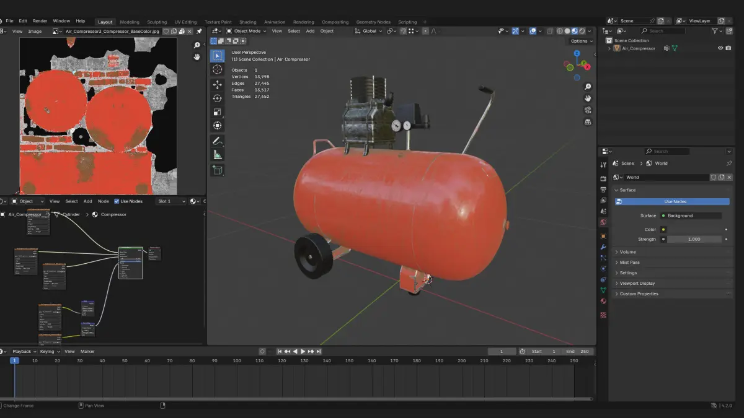Screen dimensions: 744x418
Task: Click the viewport pan hand icon
Action: click(x=588, y=98)
